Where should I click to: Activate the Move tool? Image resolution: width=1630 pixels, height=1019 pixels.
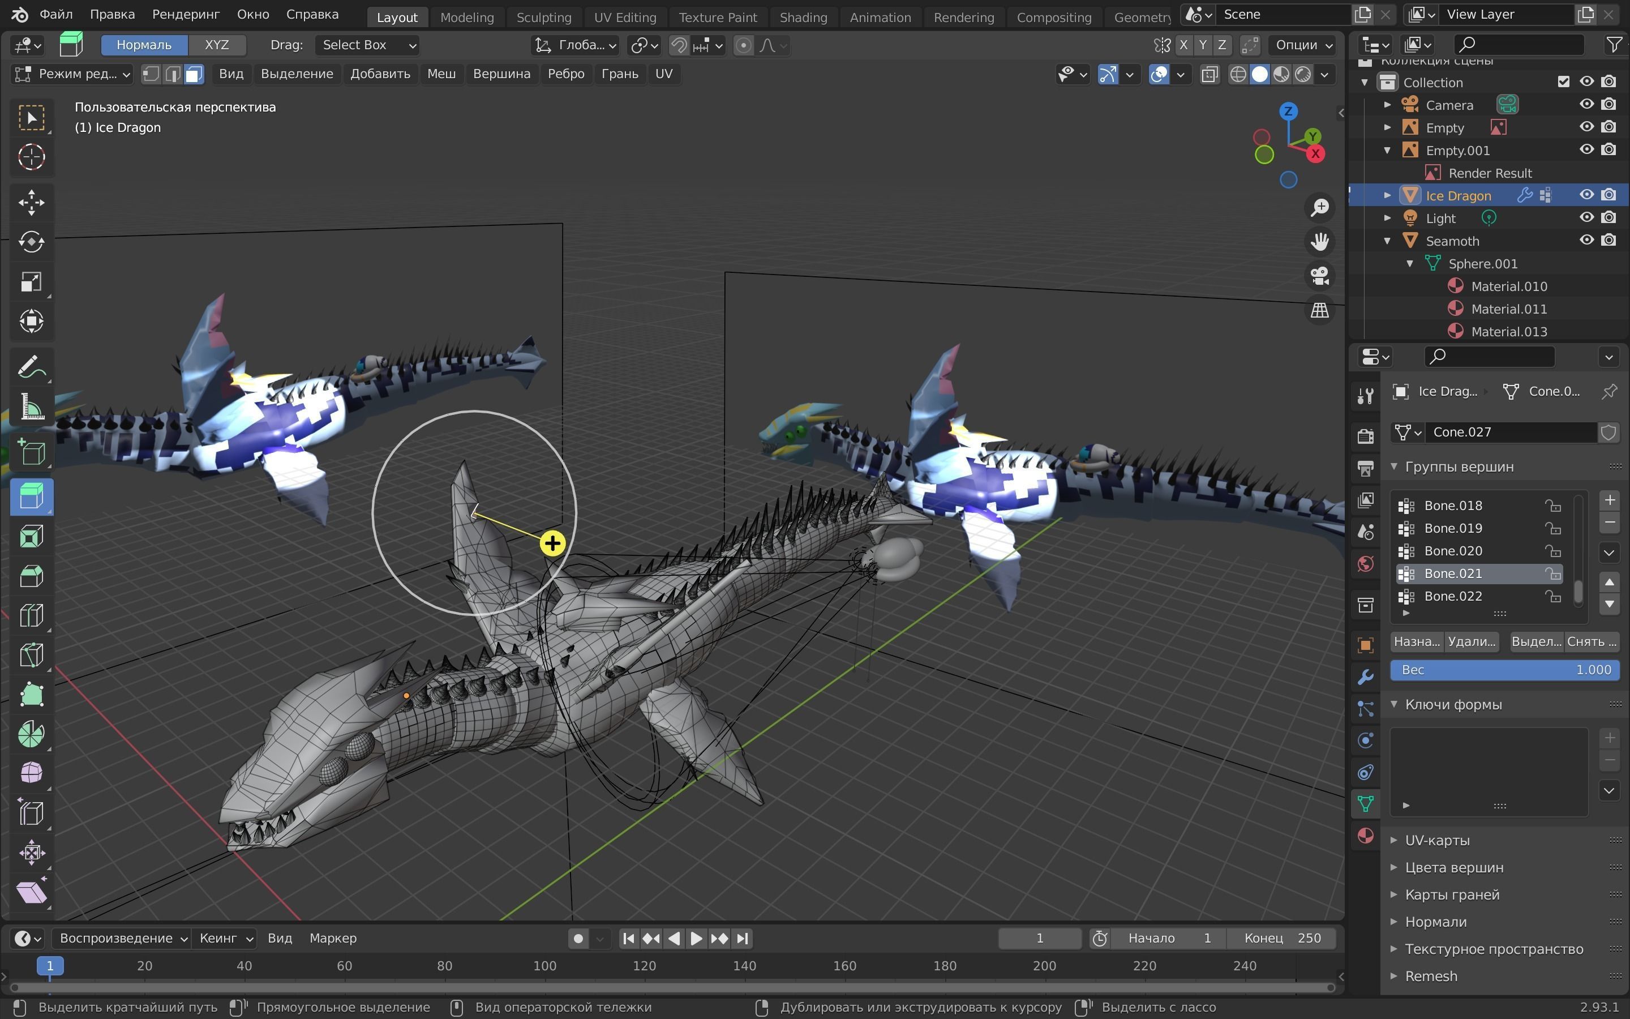point(31,202)
